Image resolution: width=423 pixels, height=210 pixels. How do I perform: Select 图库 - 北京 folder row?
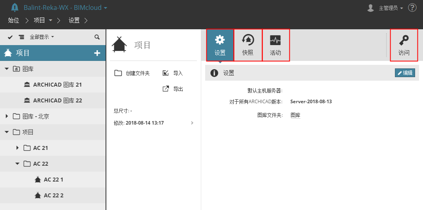click(53, 116)
